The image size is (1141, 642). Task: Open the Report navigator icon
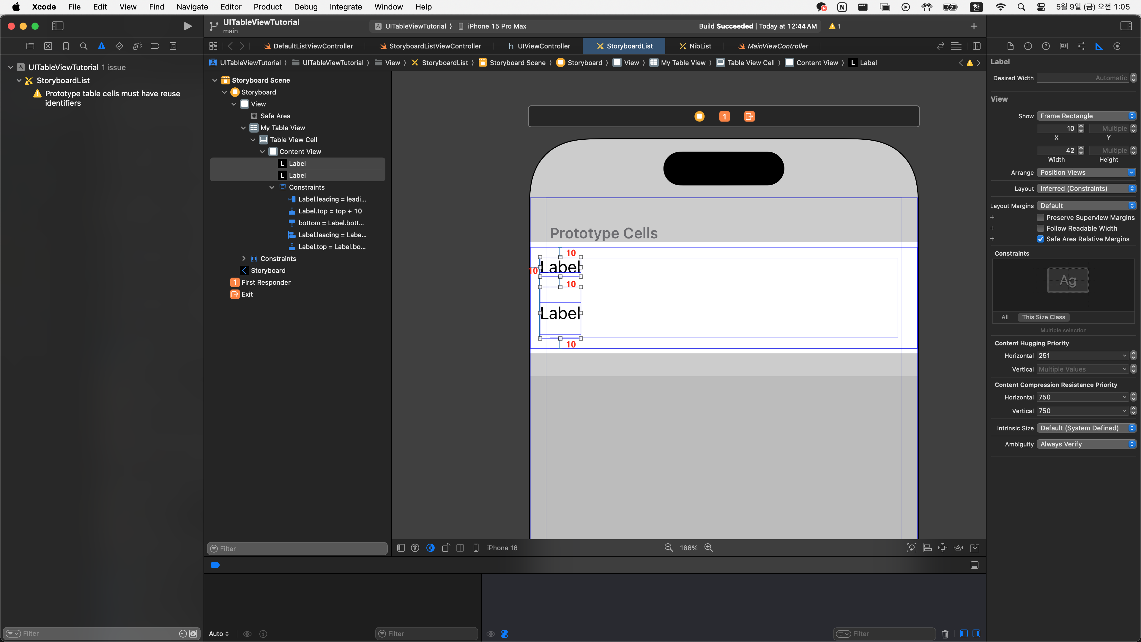coord(173,46)
